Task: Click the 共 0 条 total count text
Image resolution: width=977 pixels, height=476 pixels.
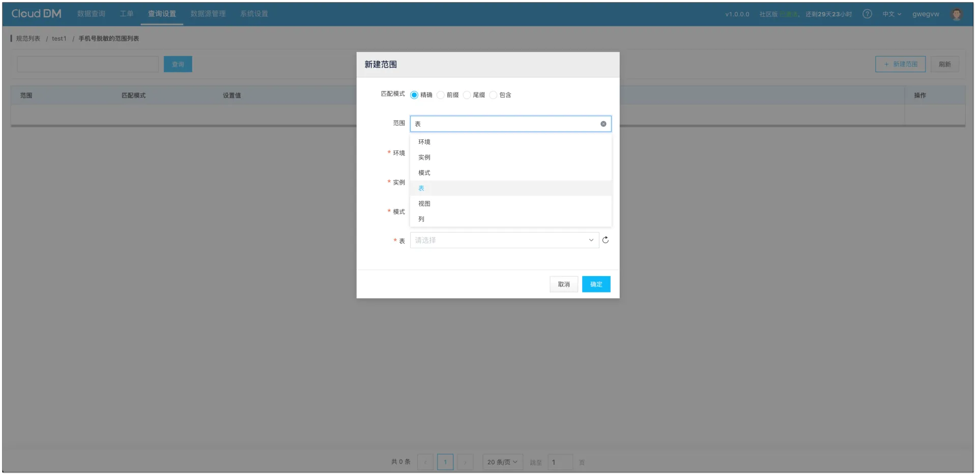Action: [x=400, y=462]
